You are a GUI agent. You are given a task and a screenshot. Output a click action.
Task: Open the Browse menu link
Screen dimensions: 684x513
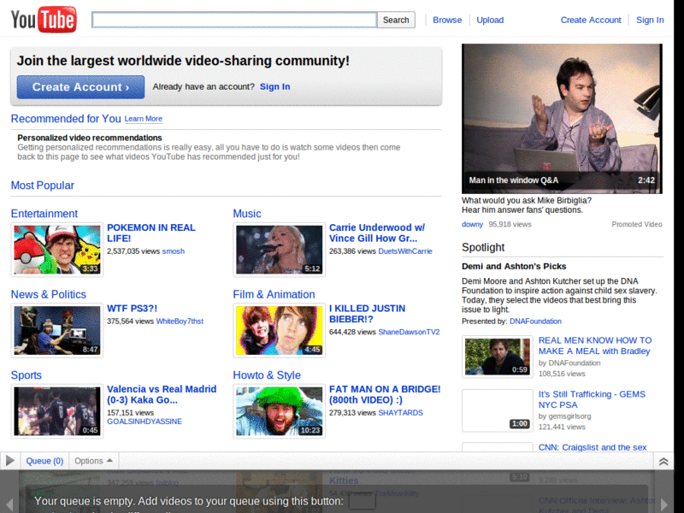tap(447, 20)
